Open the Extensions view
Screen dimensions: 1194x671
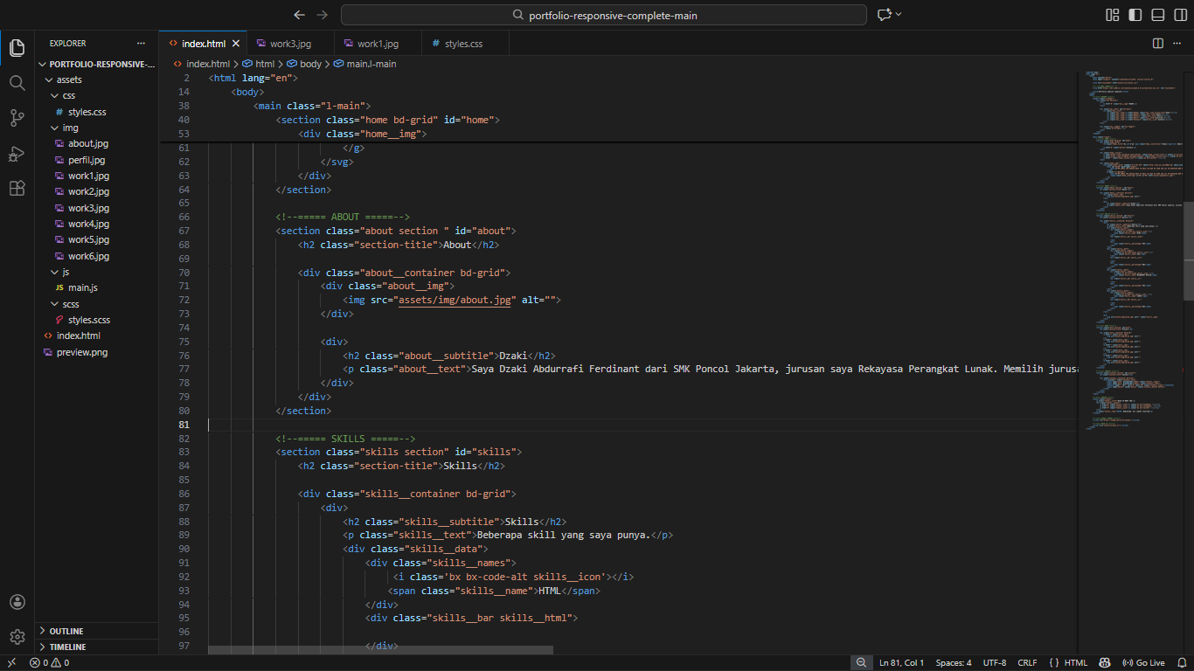tap(17, 189)
